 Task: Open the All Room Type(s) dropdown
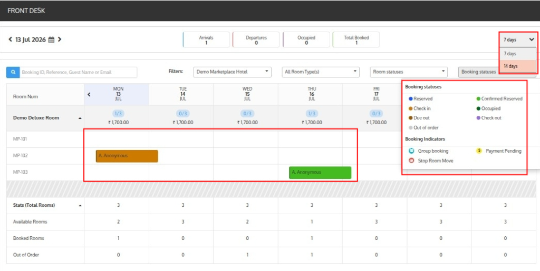point(321,72)
